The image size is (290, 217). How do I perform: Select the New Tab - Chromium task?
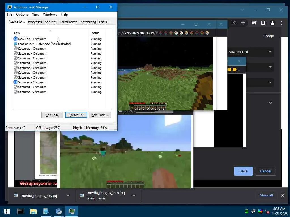(x=57, y=39)
